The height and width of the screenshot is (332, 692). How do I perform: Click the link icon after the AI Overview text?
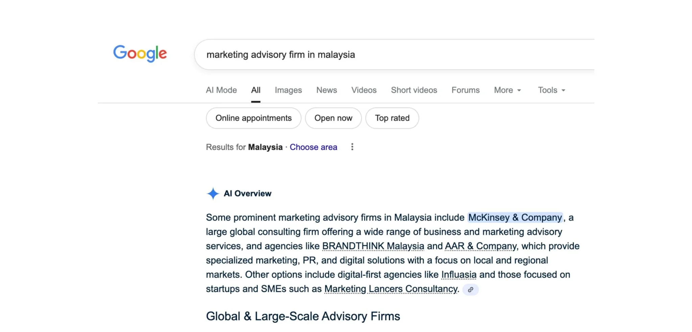click(471, 289)
